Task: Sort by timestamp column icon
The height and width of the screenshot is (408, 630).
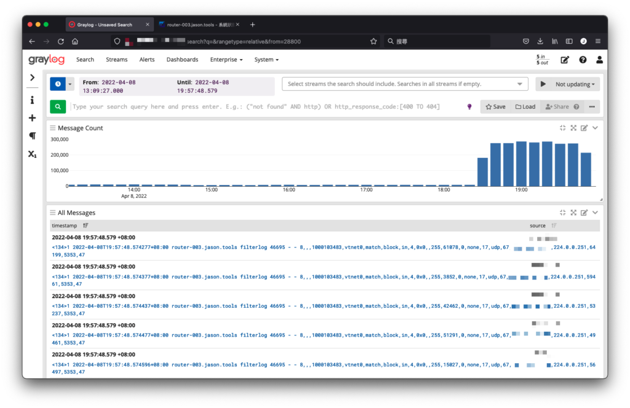Action: click(x=86, y=226)
